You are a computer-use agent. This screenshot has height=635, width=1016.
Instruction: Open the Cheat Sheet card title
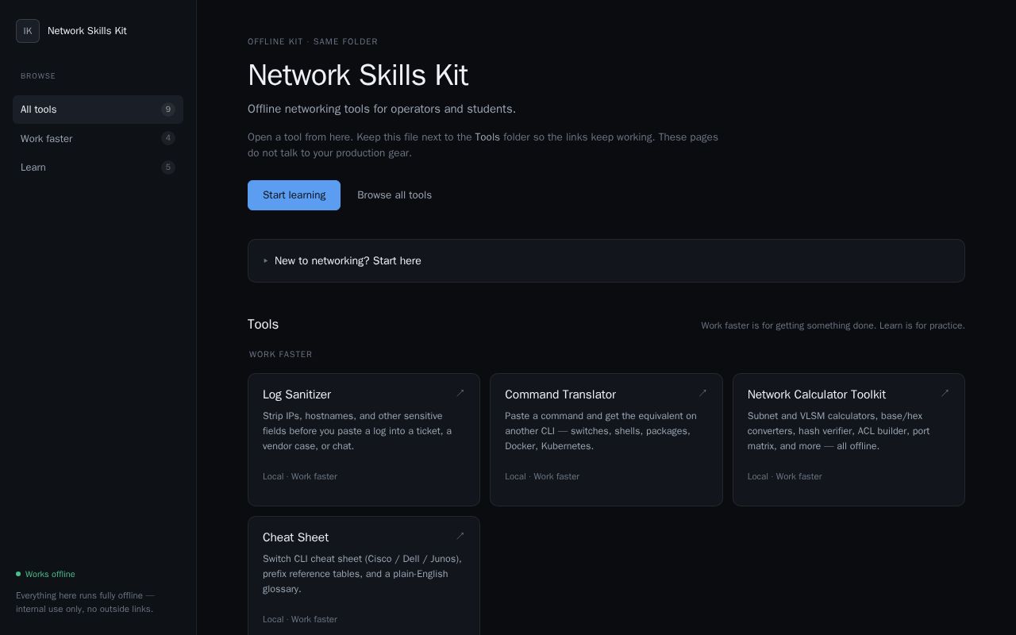tap(295, 537)
